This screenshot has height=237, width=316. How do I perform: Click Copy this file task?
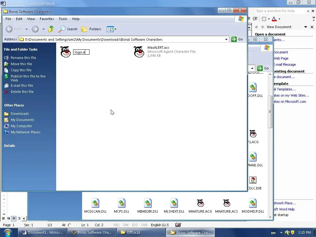[x=21, y=70]
